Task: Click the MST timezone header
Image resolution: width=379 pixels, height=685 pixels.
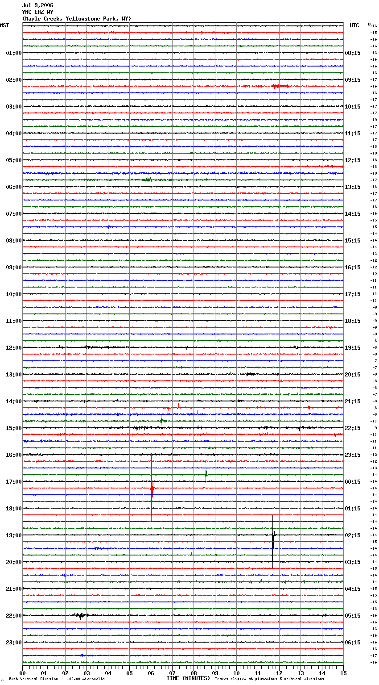Action: coord(4,25)
